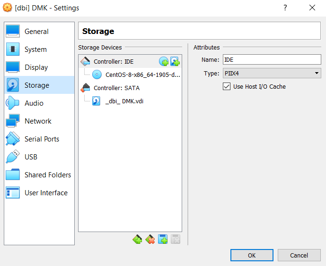Click the add new storage controller icon
The width and height of the screenshot is (326, 266).
pos(137,240)
